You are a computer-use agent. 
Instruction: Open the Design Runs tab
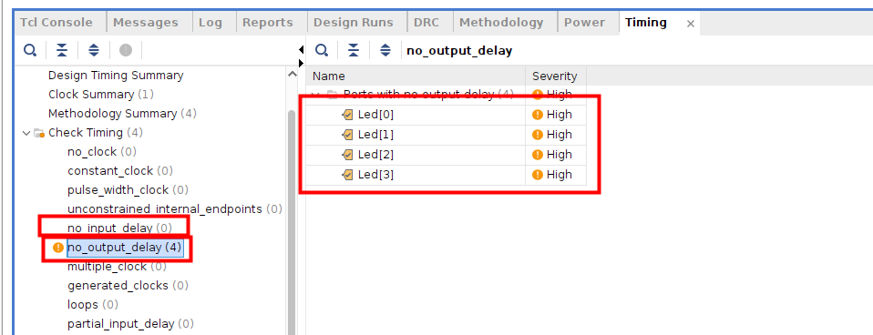tap(354, 23)
